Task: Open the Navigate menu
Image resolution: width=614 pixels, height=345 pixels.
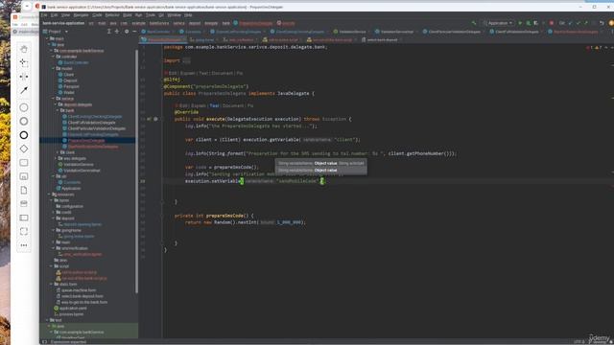Action: point(81,15)
